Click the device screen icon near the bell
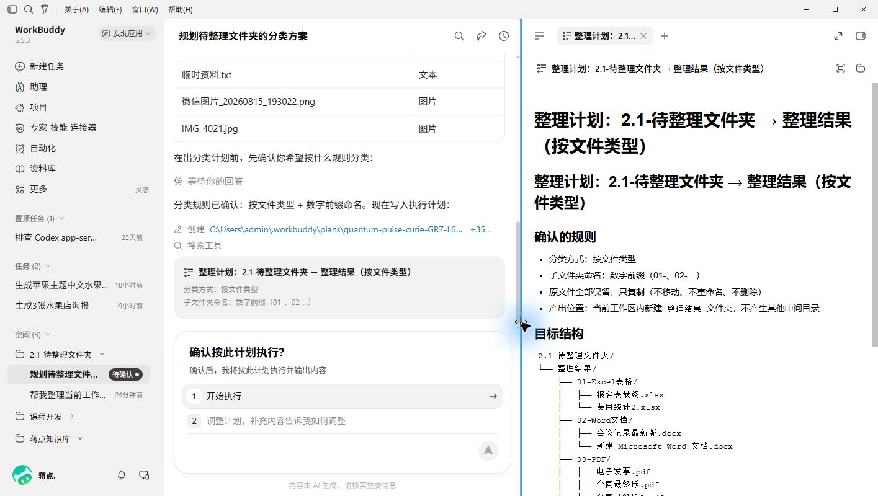 click(x=144, y=475)
